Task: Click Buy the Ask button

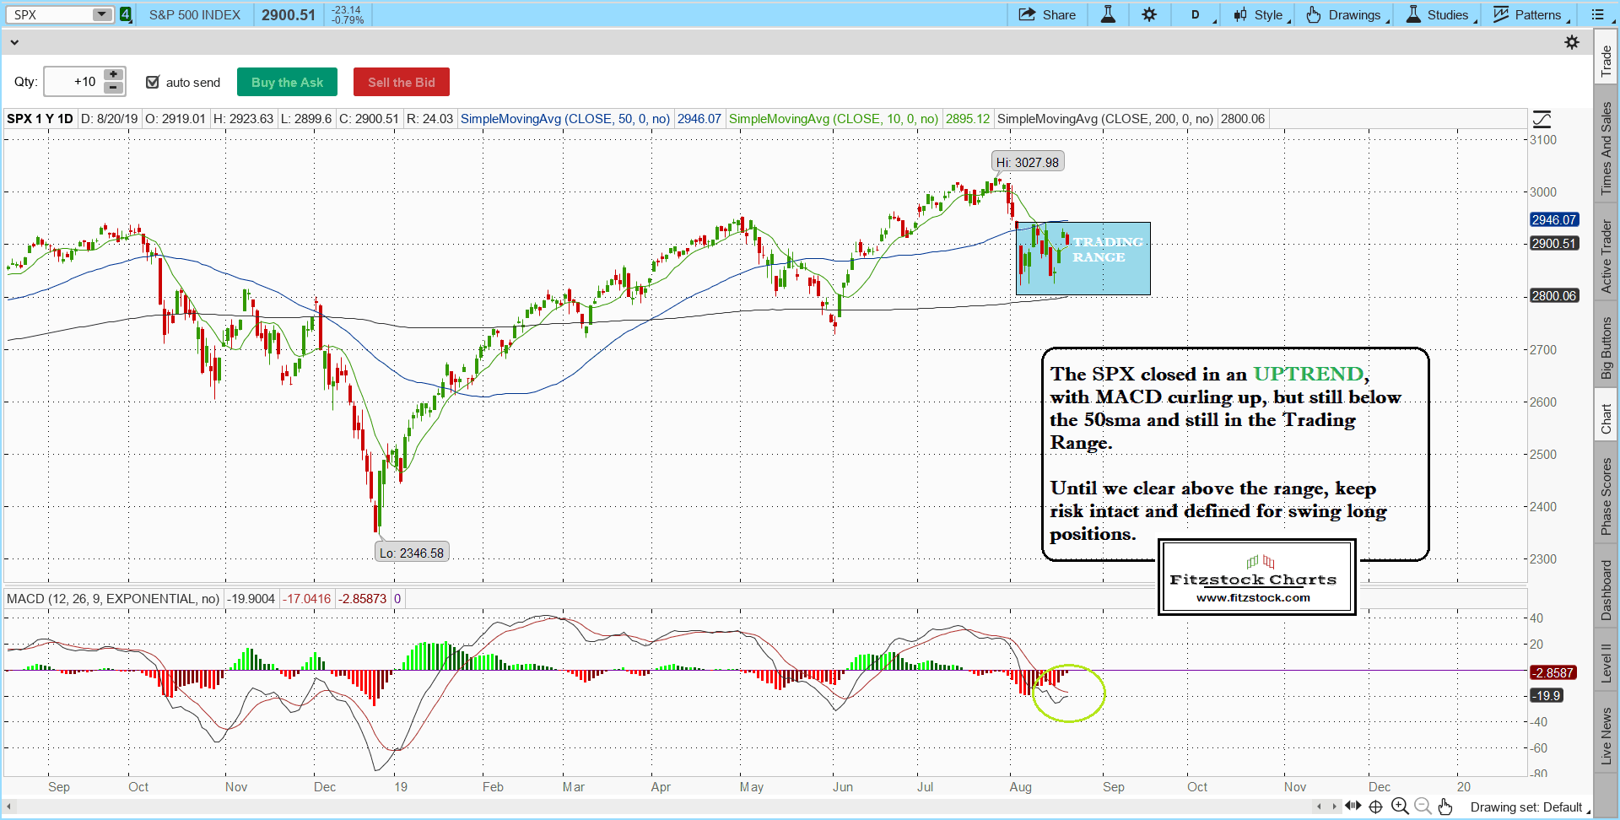Action: coord(287,82)
